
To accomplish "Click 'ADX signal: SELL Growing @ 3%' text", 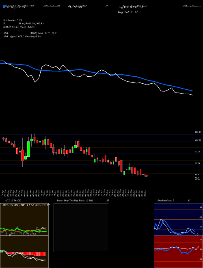I will (x=22, y=37).
